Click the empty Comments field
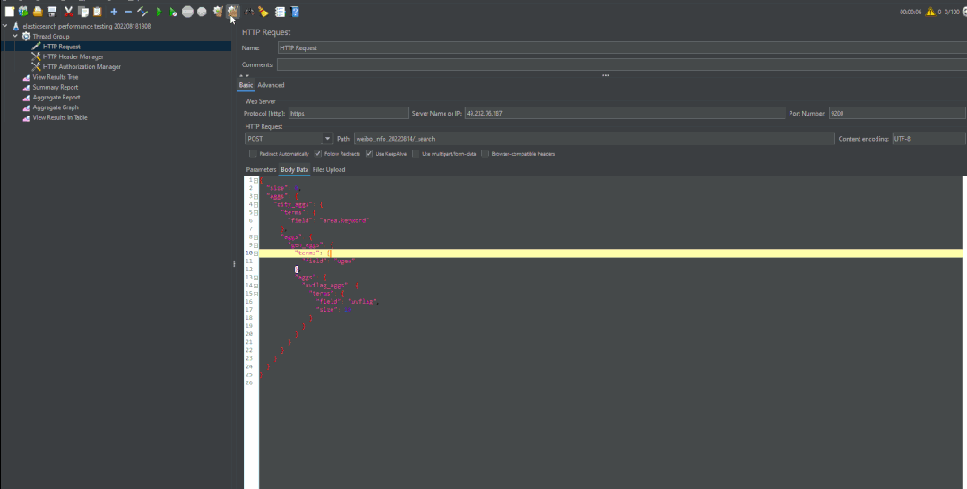This screenshot has width=967, height=489. click(622, 64)
